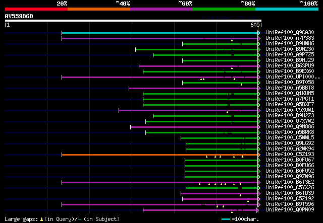Viewport: 323px width, 223px height.
Task: Select the UniRef100_B6T3E2 label
Action: tap(290, 182)
